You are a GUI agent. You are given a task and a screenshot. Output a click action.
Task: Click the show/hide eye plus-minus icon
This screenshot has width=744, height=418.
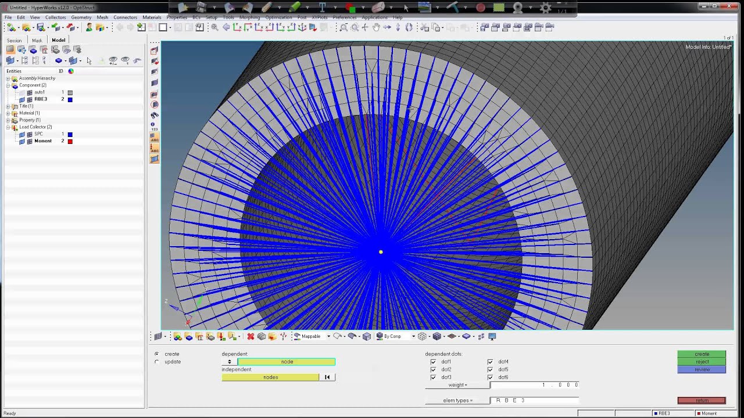[113, 60]
